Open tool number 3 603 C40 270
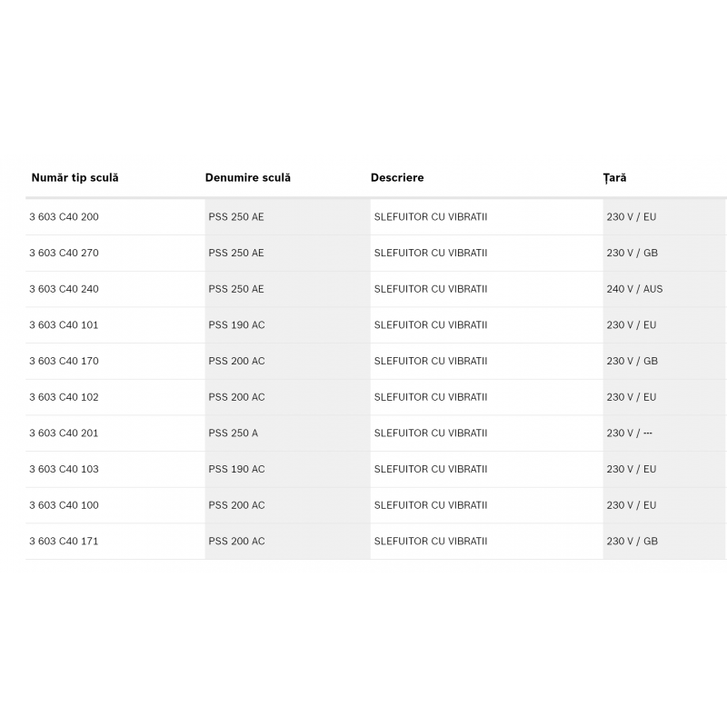The height and width of the screenshot is (727, 727). pos(64,254)
